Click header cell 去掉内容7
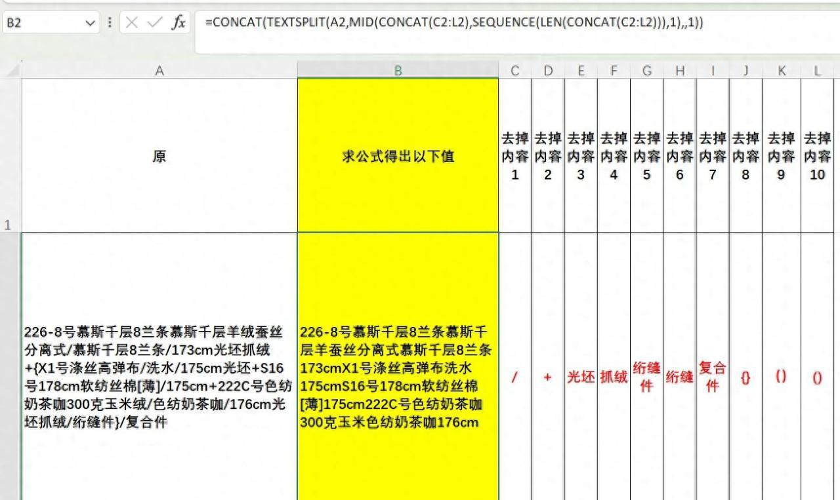 coord(713,155)
